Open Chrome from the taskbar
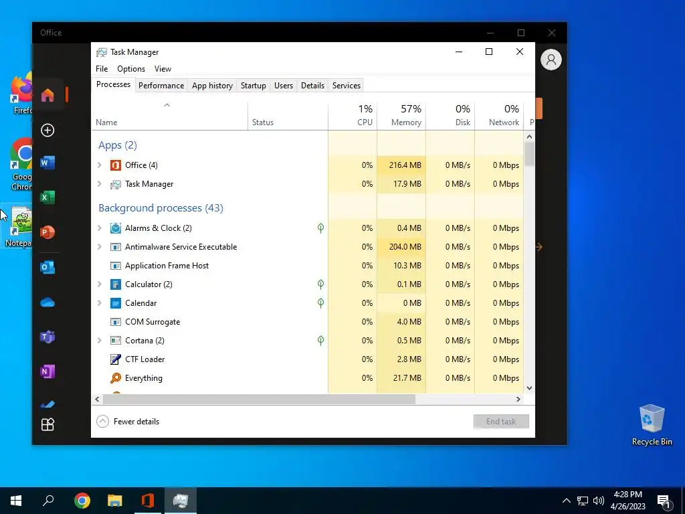This screenshot has width=685, height=514. (82, 501)
